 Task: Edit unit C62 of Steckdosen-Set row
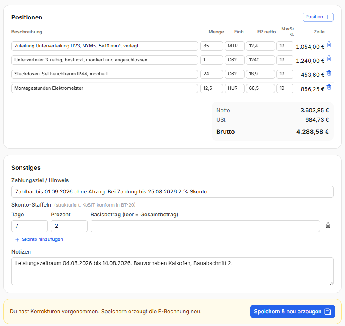[x=235, y=74]
